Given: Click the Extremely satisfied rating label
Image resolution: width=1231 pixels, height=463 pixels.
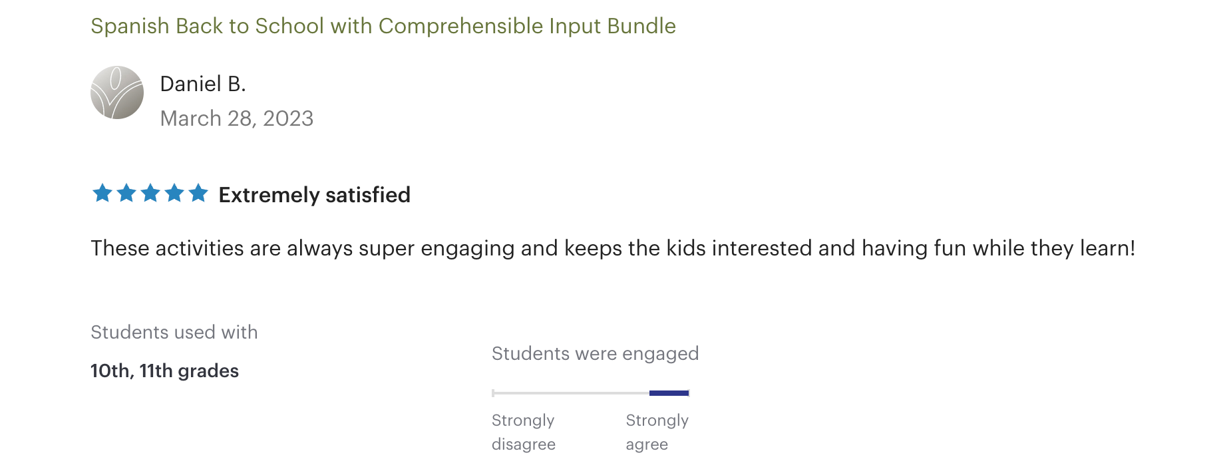Looking at the screenshot, I should tap(314, 195).
